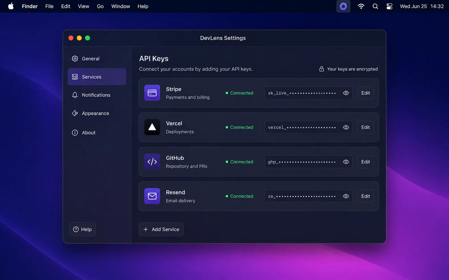Click the 'Repository and PRs' description
This screenshot has height=280, width=449.
click(x=187, y=166)
